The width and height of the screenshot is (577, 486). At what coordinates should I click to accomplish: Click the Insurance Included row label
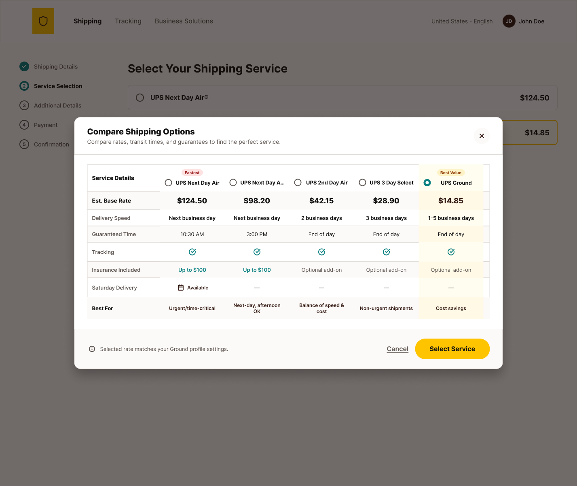click(x=116, y=270)
